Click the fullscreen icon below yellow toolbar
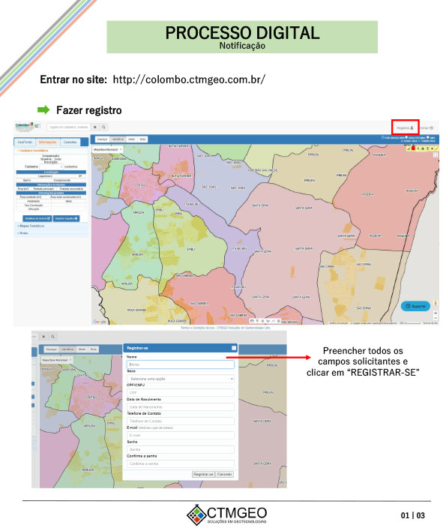446x531 pixels. (436, 154)
